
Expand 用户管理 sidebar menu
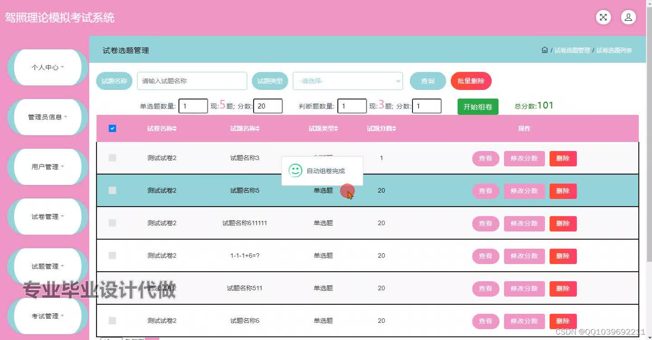pyautogui.click(x=48, y=167)
